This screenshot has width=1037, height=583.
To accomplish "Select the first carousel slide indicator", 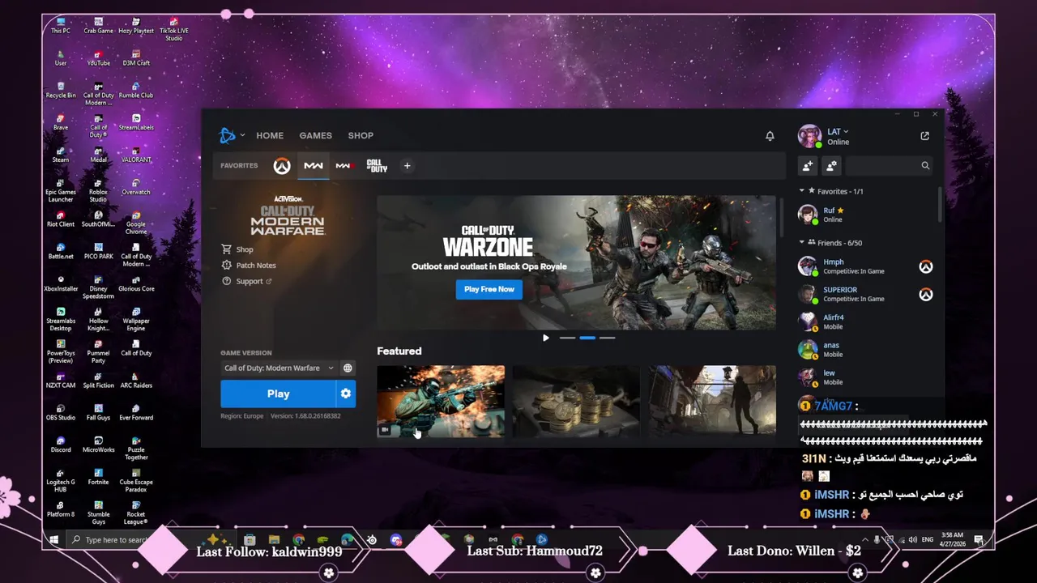I will click(567, 338).
